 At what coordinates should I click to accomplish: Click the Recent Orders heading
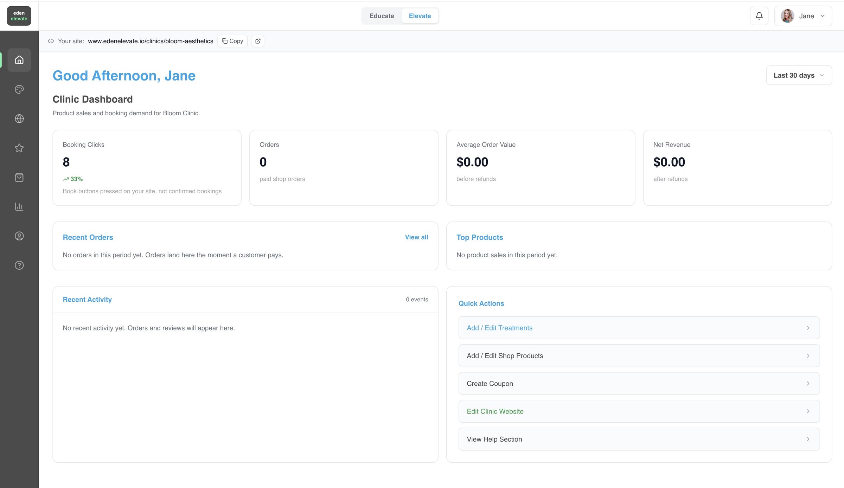click(x=88, y=237)
